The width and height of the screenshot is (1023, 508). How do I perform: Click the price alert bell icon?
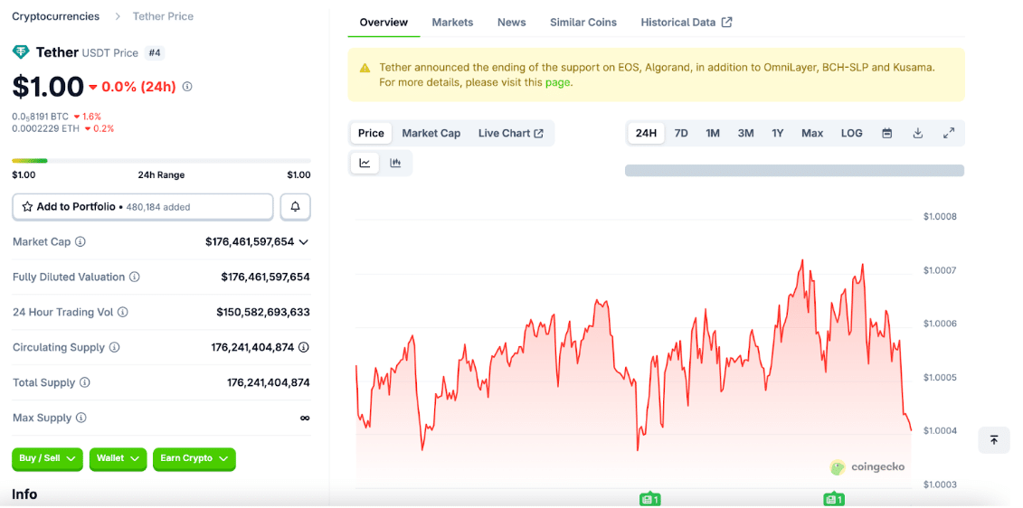295,207
